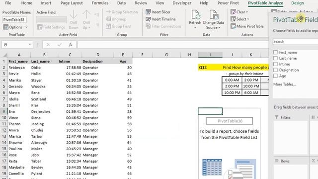The width and height of the screenshot is (318, 179).
Task: Enable the Designation field checkbox
Action: click(x=275, y=70)
